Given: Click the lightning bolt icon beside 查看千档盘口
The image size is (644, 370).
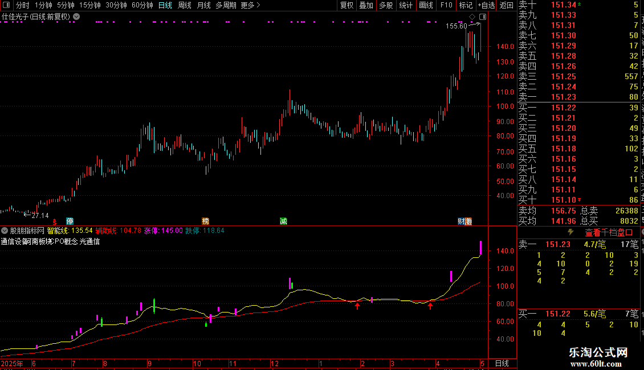Looking at the screenshot, I should (x=570, y=232).
